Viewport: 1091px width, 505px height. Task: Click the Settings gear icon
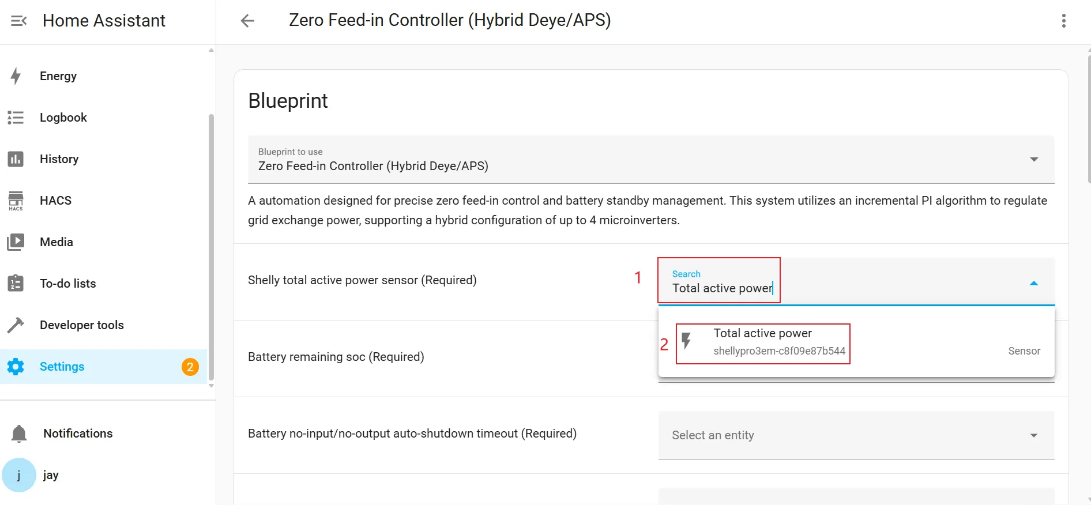pyautogui.click(x=16, y=367)
